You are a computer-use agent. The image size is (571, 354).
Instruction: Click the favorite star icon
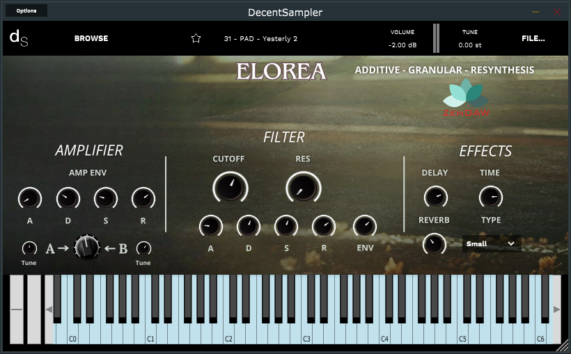click(196, 38)
